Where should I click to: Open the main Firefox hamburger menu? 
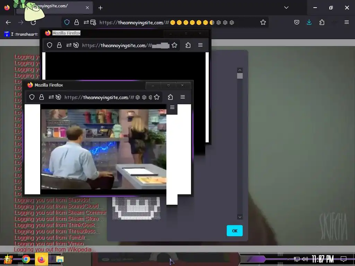tap(346, 22)
